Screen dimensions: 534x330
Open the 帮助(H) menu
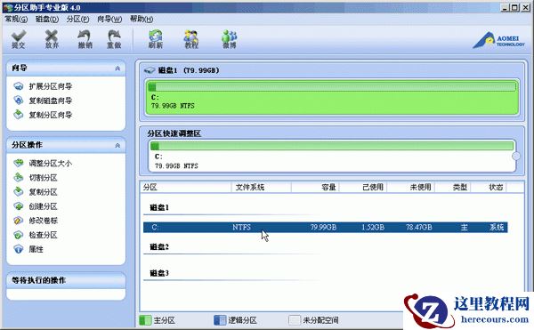point(142,19)
